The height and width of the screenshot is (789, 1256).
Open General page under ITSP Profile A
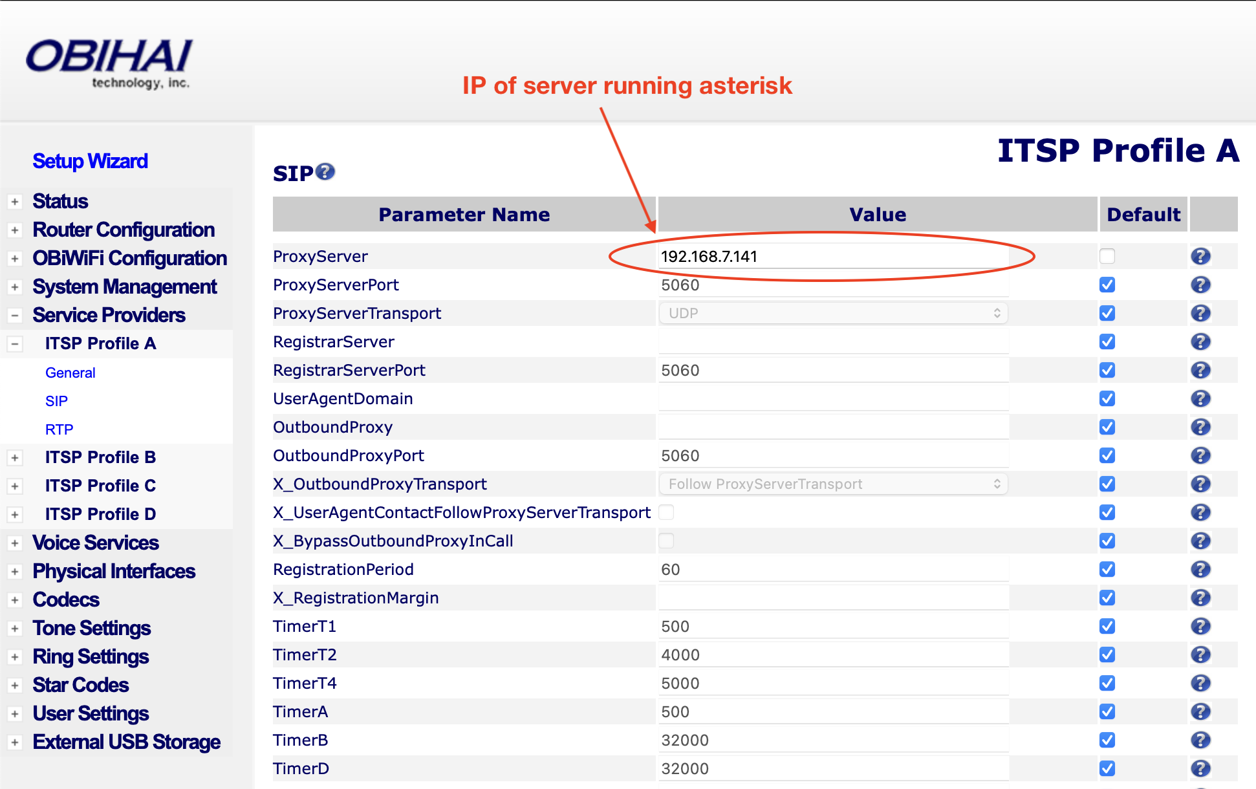(x=70, y=373)
